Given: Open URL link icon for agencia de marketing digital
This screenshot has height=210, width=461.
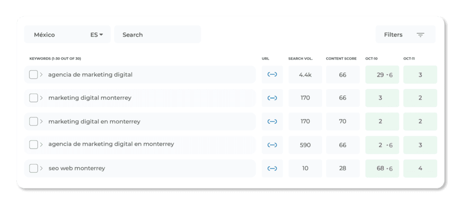Looking at the screenshot, I should click(x=272, y=75).
